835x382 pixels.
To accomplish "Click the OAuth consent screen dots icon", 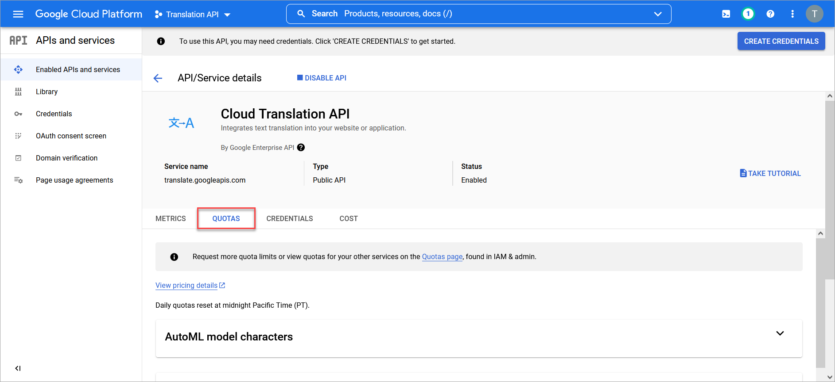I will 18,136.
